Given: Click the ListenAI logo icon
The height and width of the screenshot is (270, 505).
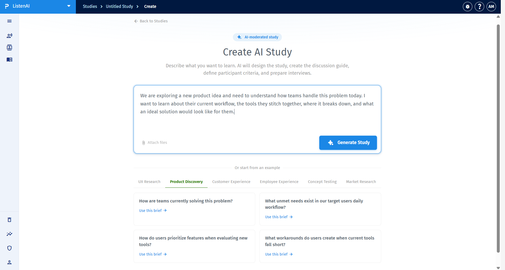Looking at the screenshot, I should [x=7, y=6].
